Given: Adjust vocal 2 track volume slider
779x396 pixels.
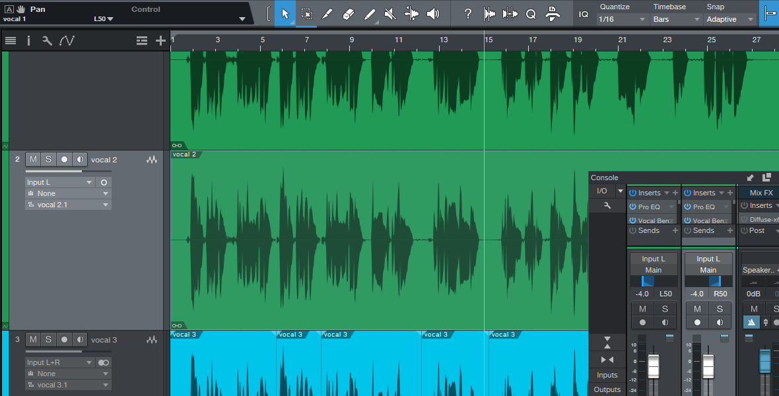Looking at the screenshot, I should point(68,172).
